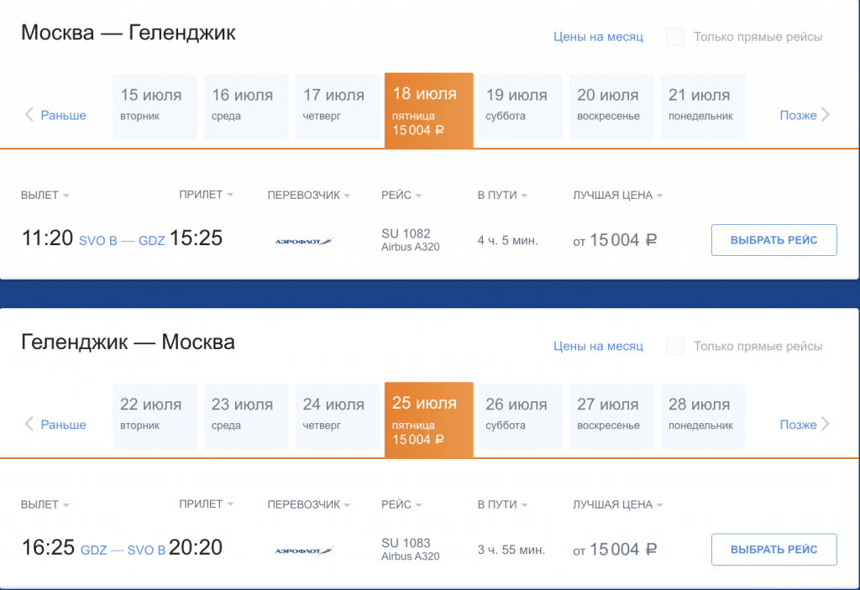Enable direct flights only for Москва — Геленджик
This screenshot has width=860, height=590.
(675, 37)
